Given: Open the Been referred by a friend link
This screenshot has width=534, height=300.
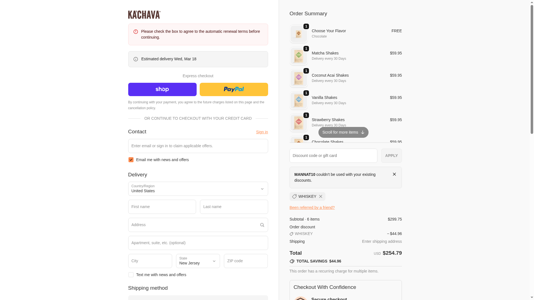Looking at the screenshot, I should [x=312, y=207].
